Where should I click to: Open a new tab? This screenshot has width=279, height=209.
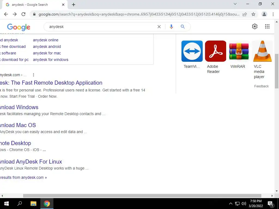click(74, 5)
